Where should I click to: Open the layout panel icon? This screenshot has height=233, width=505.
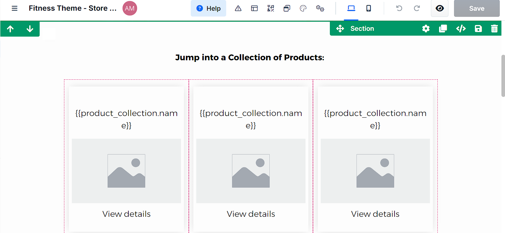pyautogui.click(x=254, y=8)
